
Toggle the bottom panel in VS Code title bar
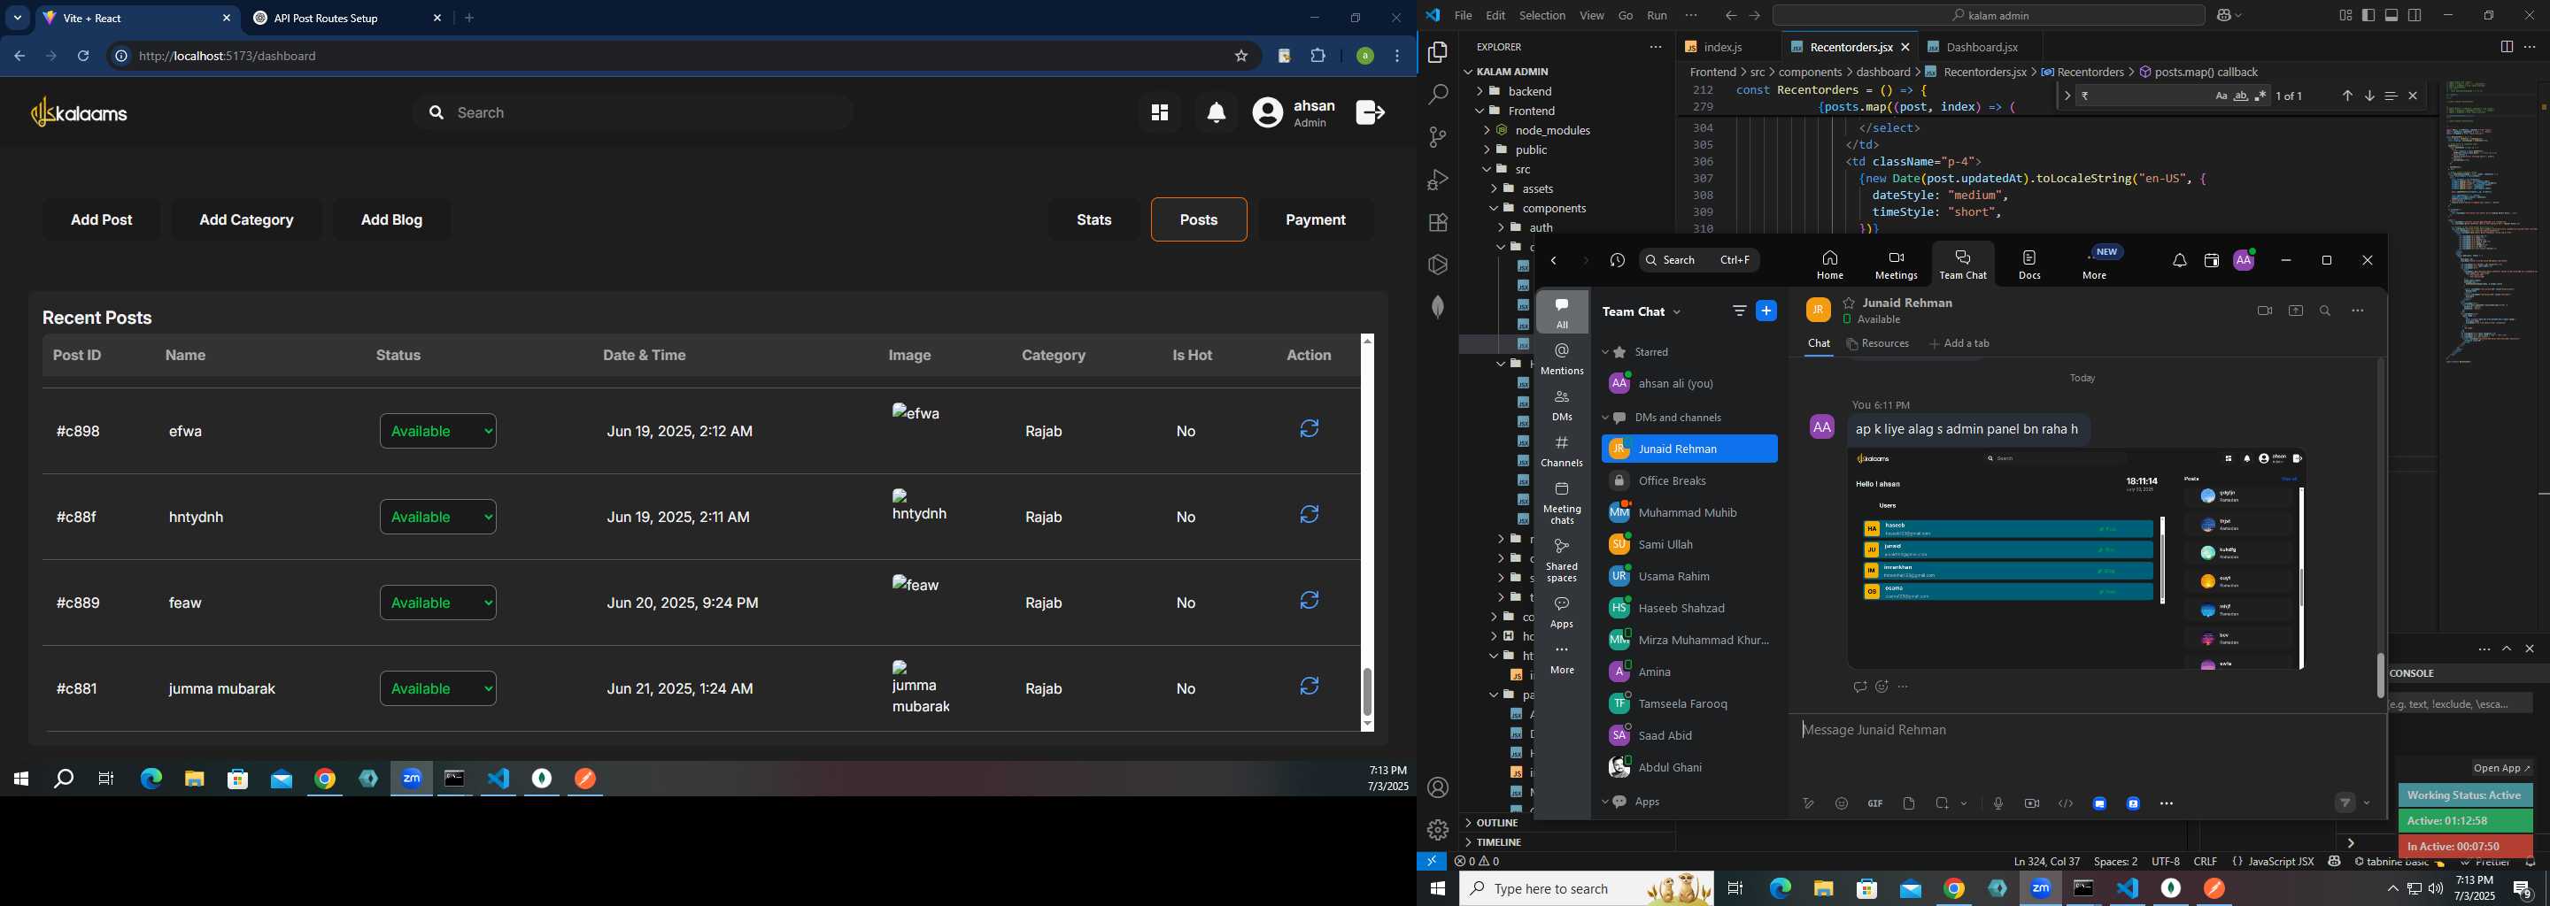tap(2392, 16)
